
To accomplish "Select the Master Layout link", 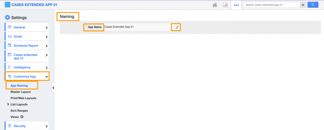I will click(x=20, y=92).
